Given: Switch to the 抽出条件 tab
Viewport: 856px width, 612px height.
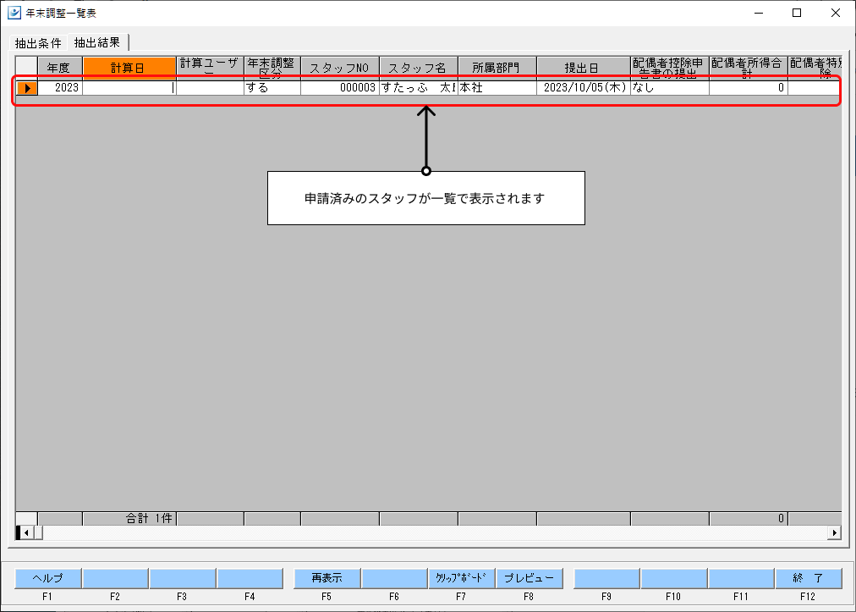Looking at the screenshot, I should click(x=38, y=42).
